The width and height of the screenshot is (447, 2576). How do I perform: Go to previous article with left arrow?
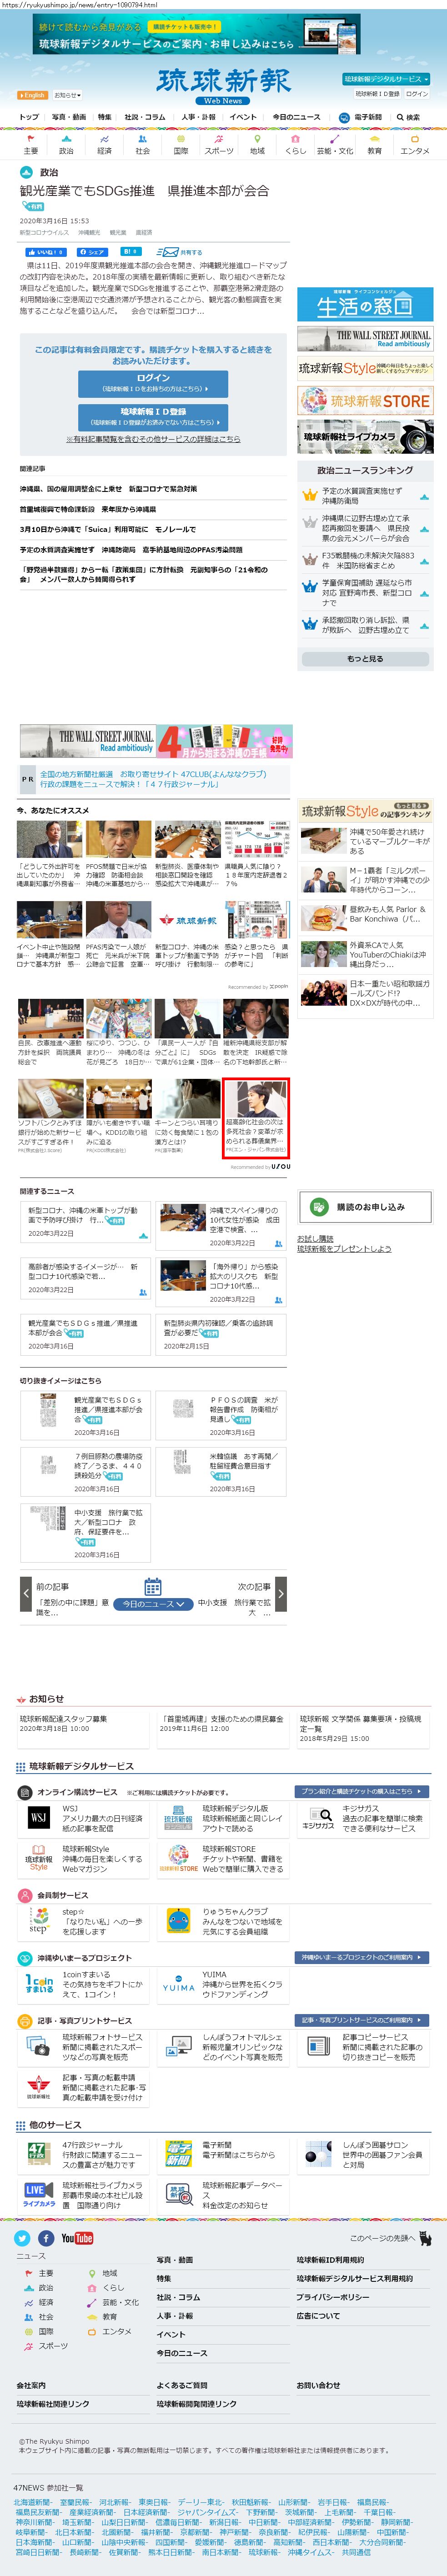[26, 1594]
